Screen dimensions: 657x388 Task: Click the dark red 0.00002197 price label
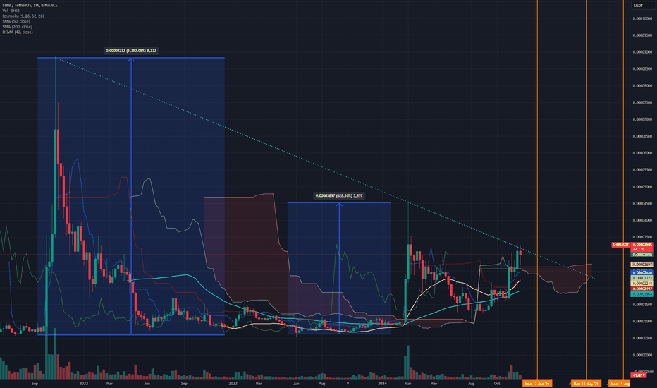pos(642,289)
